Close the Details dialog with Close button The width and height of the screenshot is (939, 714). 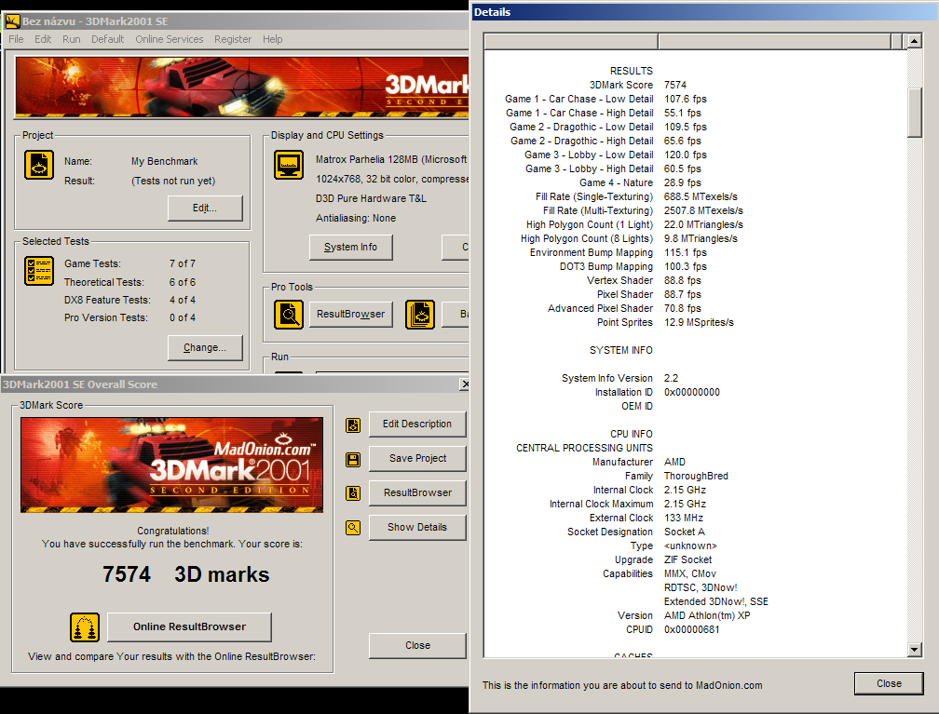[888, 683]
